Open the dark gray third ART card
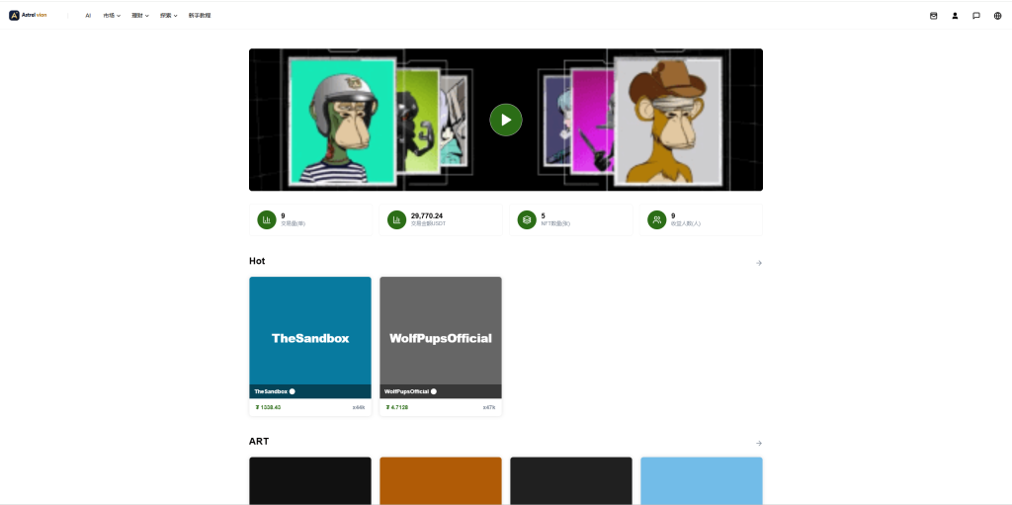The image size is (1012, 505). click(571, 480)
